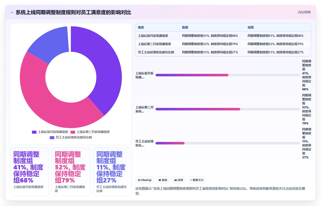Viewport: 321px width, 206px height.
Task: Click progress label 员工主动反馈优化…
Action: coord(144,143)
